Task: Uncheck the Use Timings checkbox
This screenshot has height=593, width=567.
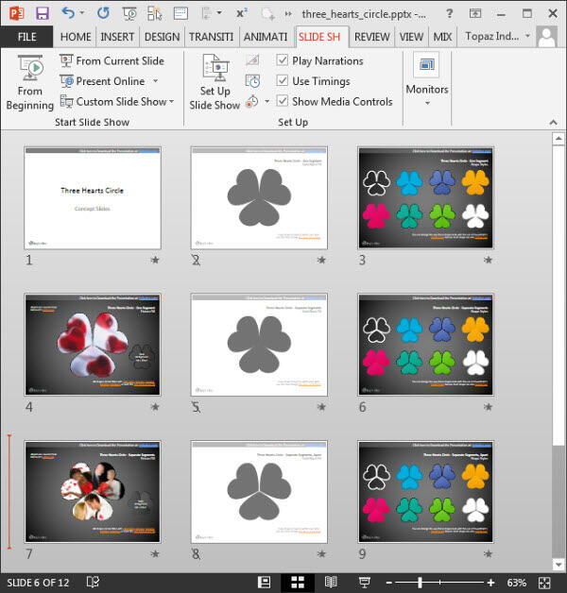Action: pyautogui.click(x=283, y=81)
